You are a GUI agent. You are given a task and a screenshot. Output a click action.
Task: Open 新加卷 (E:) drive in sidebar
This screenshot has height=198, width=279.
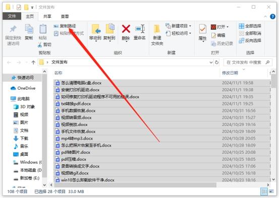(27, 178)
